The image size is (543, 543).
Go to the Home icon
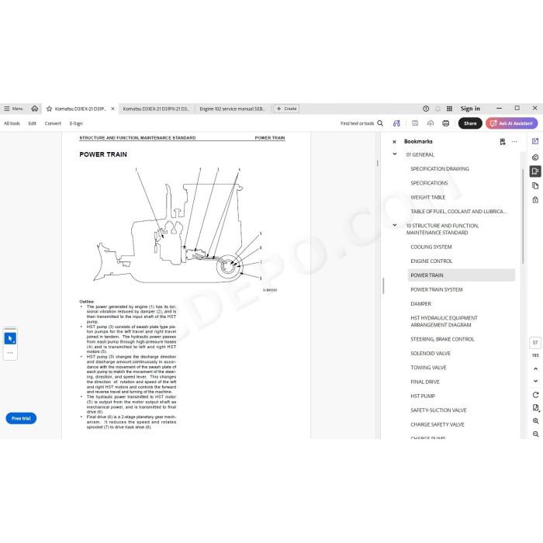(35, 109)
